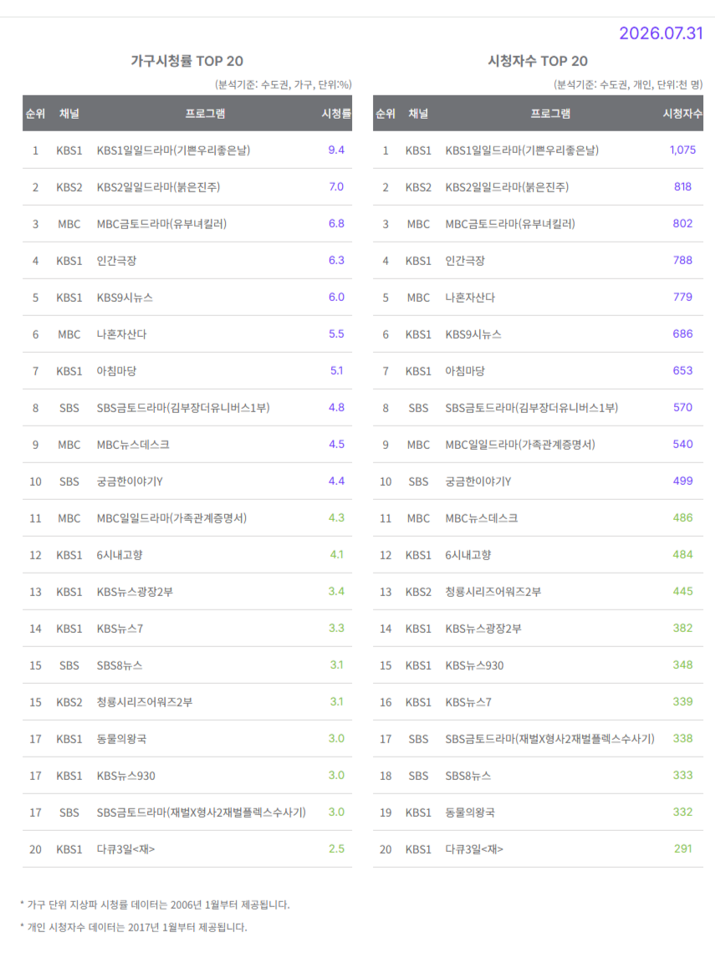Click the viewer count 332
Viewport: 715px width, 953px height.
point(682,812)
